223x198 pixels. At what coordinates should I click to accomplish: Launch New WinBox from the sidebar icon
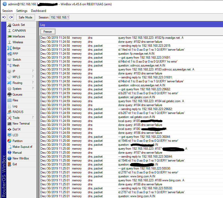[9, 158]
